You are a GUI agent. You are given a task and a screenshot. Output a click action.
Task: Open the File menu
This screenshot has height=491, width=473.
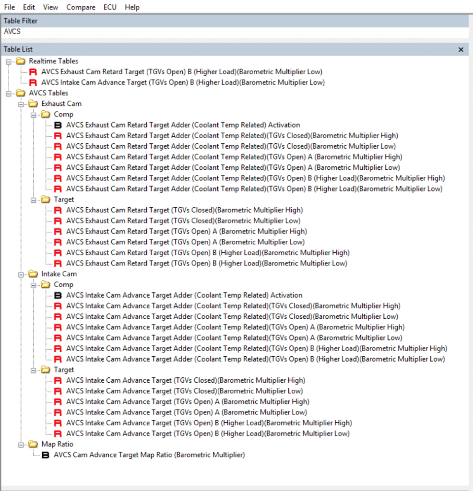click(x=10, y=7)
